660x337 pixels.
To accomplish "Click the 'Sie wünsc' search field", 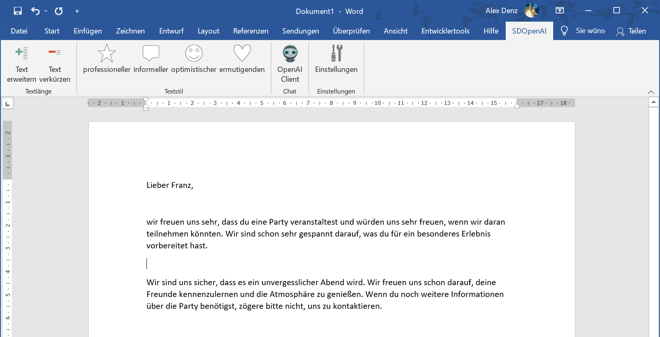I will pos(590,31).
